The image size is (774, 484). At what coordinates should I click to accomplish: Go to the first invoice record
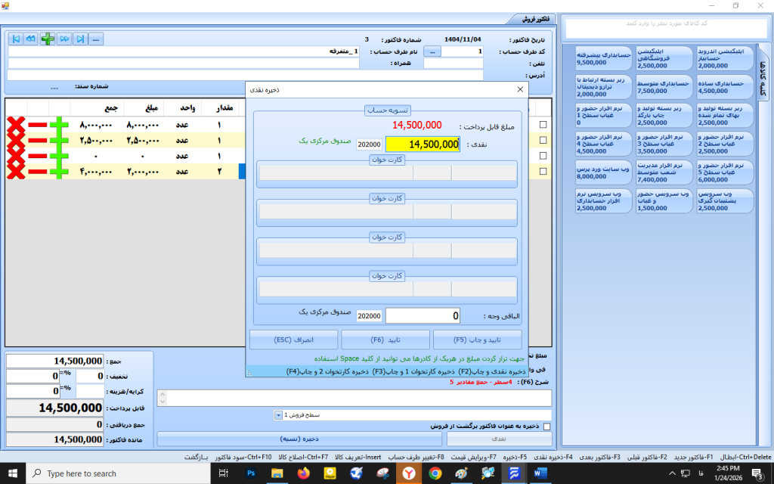pos(15,39)
